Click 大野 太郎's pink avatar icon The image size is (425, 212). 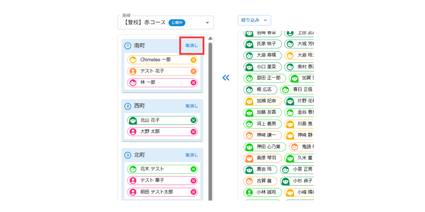134,131
